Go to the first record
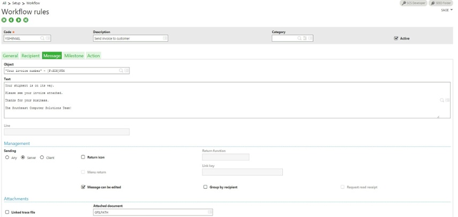The height and width of the screenshot is (217, 458). coord(4,20)
